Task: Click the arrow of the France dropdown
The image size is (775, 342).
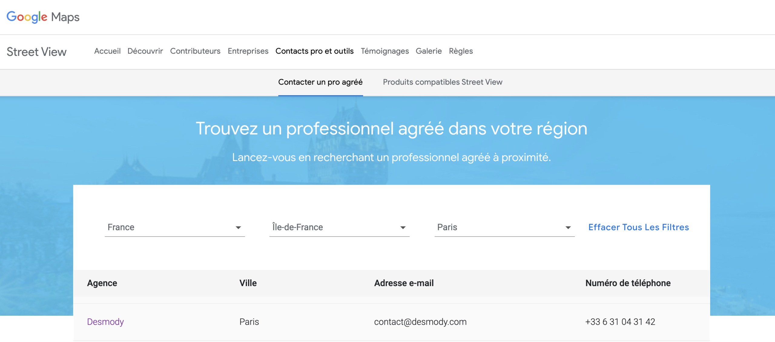Action: click(x=239, y=227)
